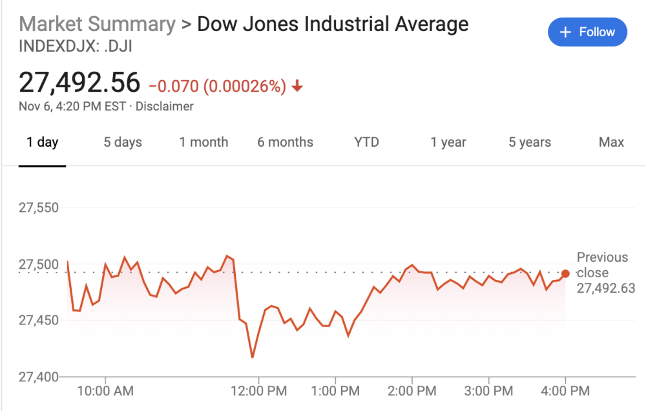Select the 1 day tab
Image resolution: width=646 pixels, height=411 pixels.
42,142
